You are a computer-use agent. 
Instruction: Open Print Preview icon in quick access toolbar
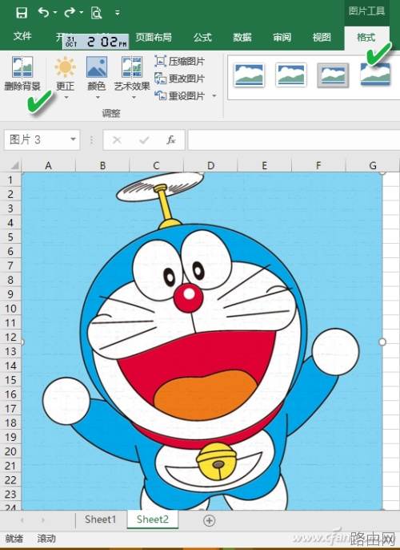[96, 13]
